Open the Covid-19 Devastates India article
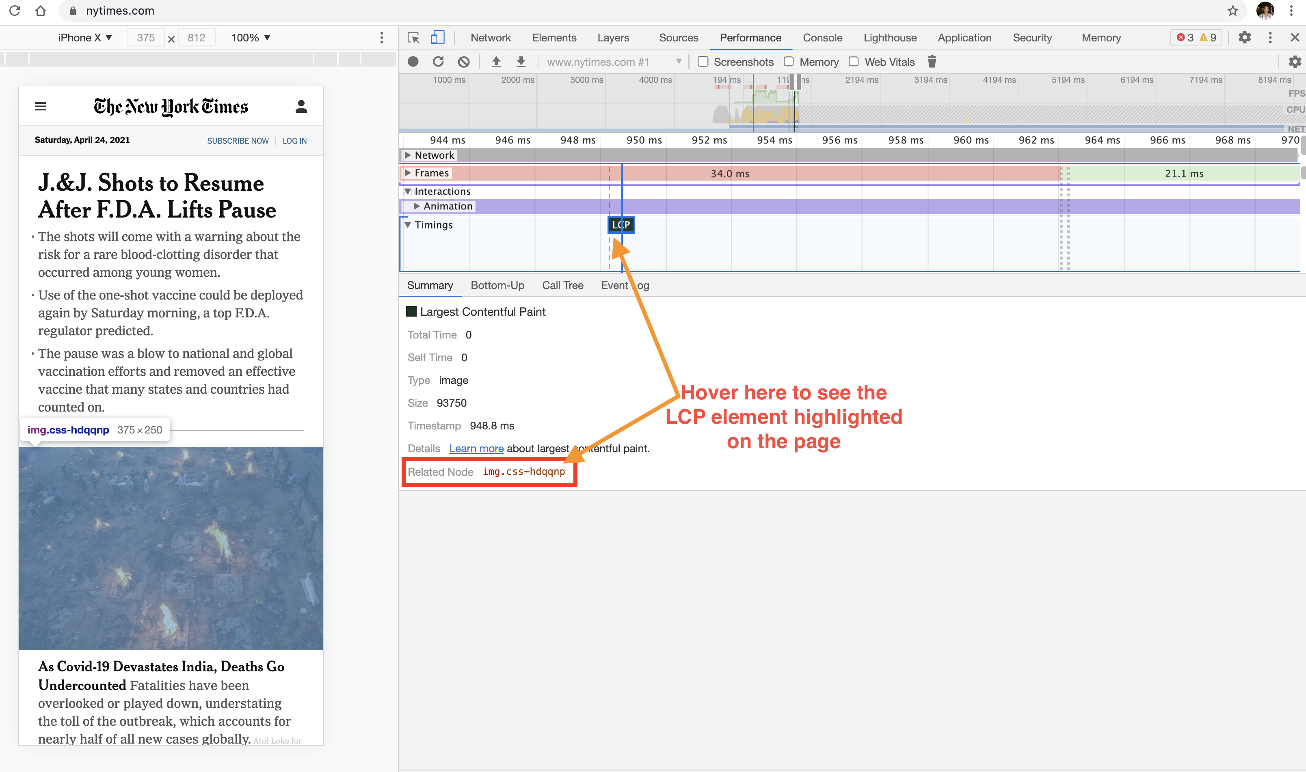The height and width of the screenshot is (772, 1306). point(161,675)
